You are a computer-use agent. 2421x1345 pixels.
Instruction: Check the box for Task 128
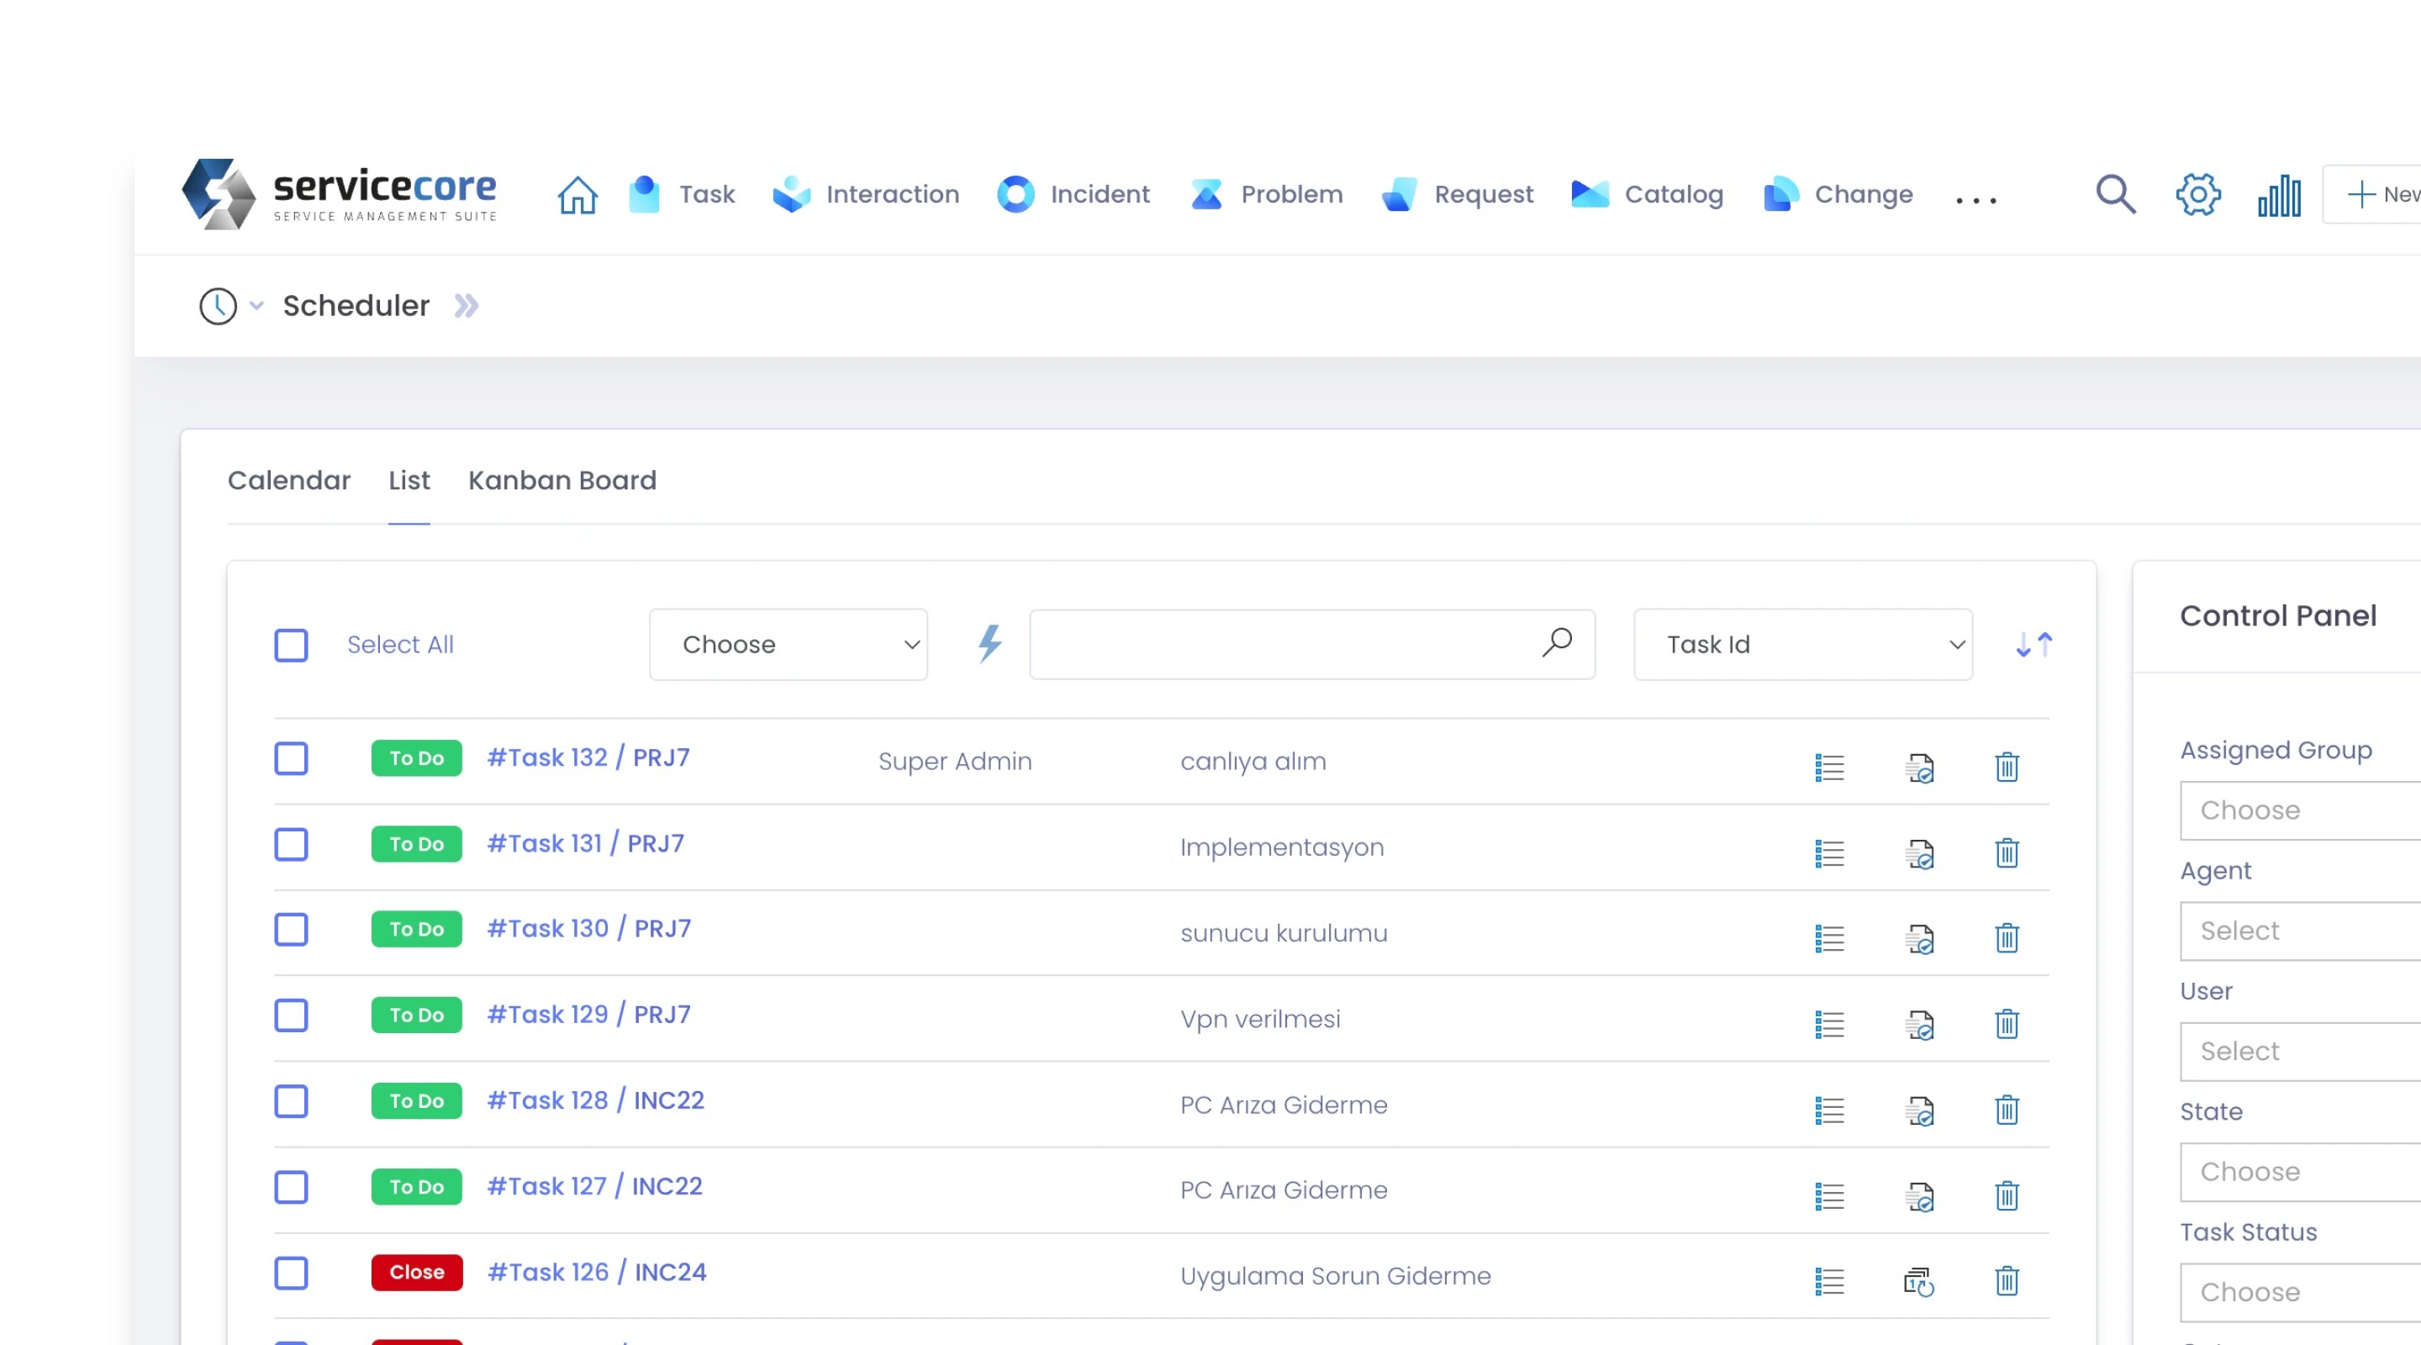[x=292, y=1101]
